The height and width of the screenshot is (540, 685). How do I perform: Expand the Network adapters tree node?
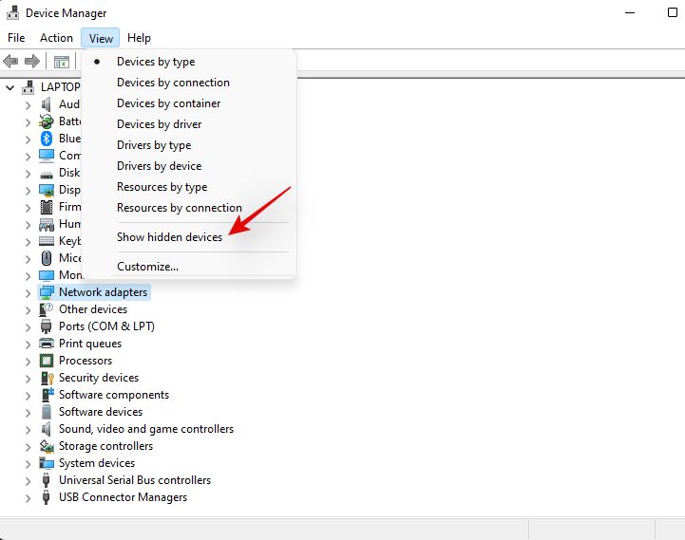tap(28, 292)
